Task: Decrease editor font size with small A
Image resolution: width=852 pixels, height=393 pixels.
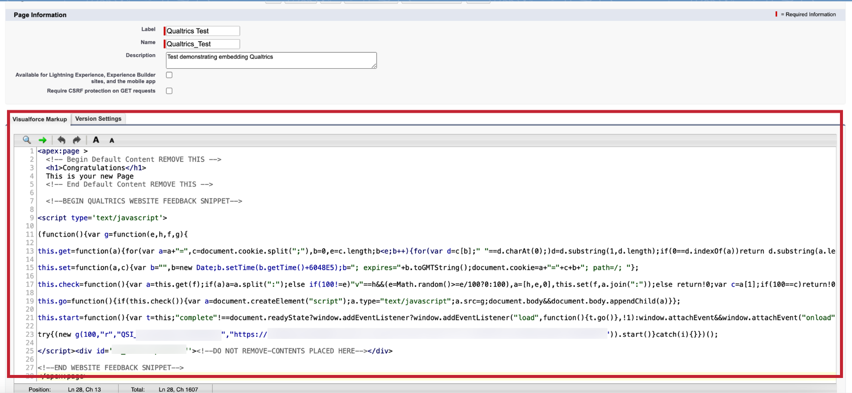Action: click(x=112, y=140)
